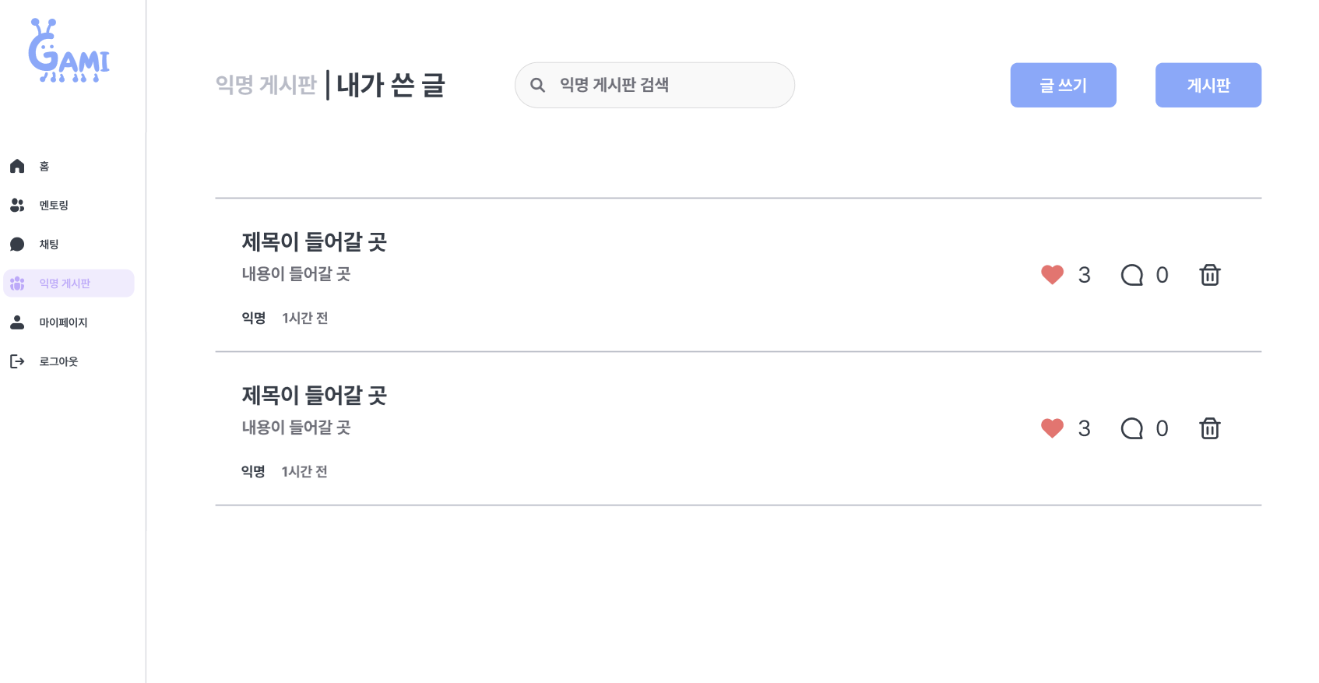Open the first post titled 제목이 들어갈 곳
Viewport: 1319px width, 683px height.
tap(314, 242)
